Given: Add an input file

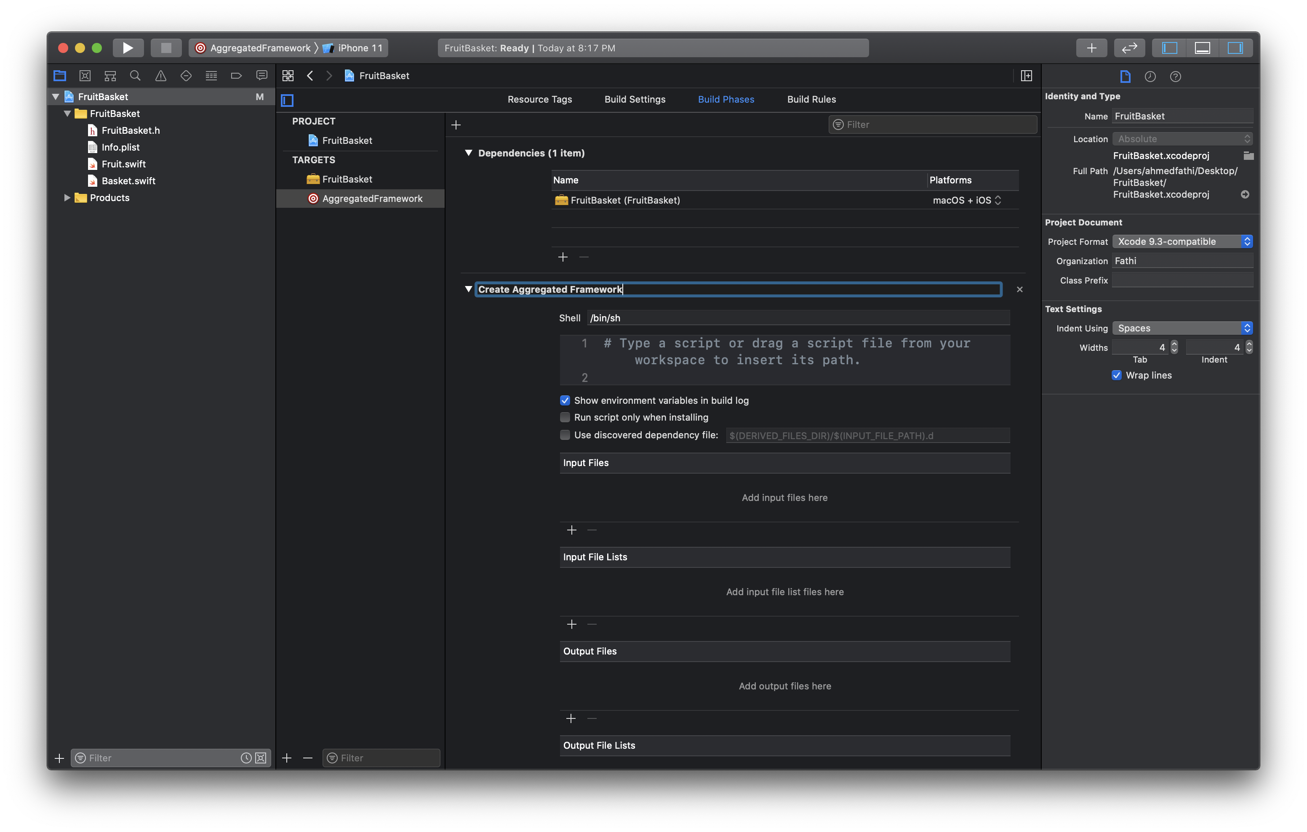Looking at the screenshot, I should [571, 530].
